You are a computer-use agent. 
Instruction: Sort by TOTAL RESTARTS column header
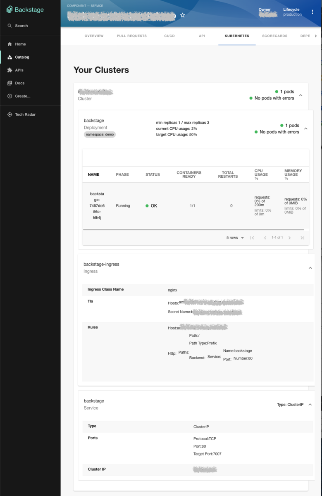[228, 174]
